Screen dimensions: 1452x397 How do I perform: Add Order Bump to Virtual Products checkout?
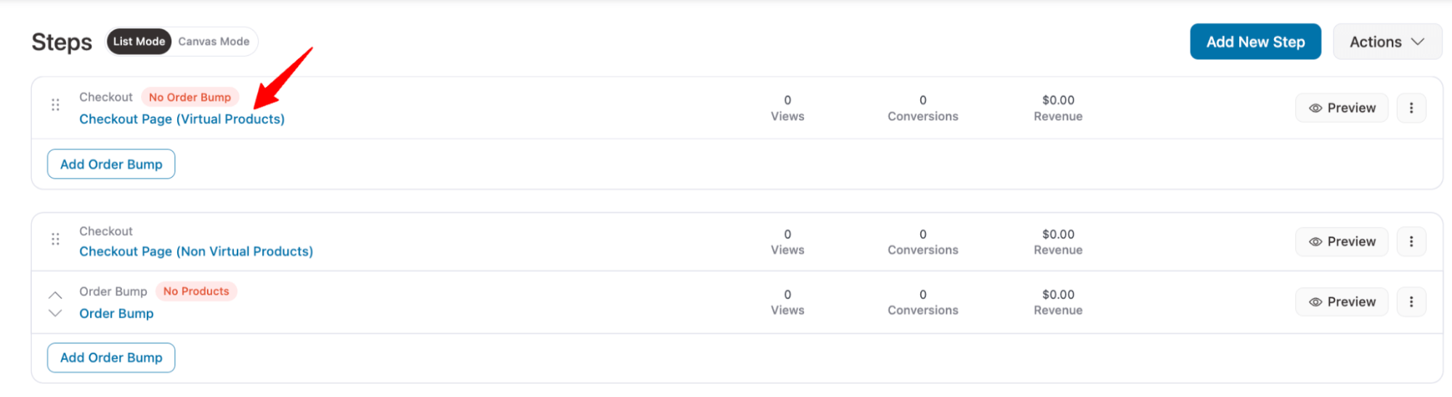(x=111, y=164)
